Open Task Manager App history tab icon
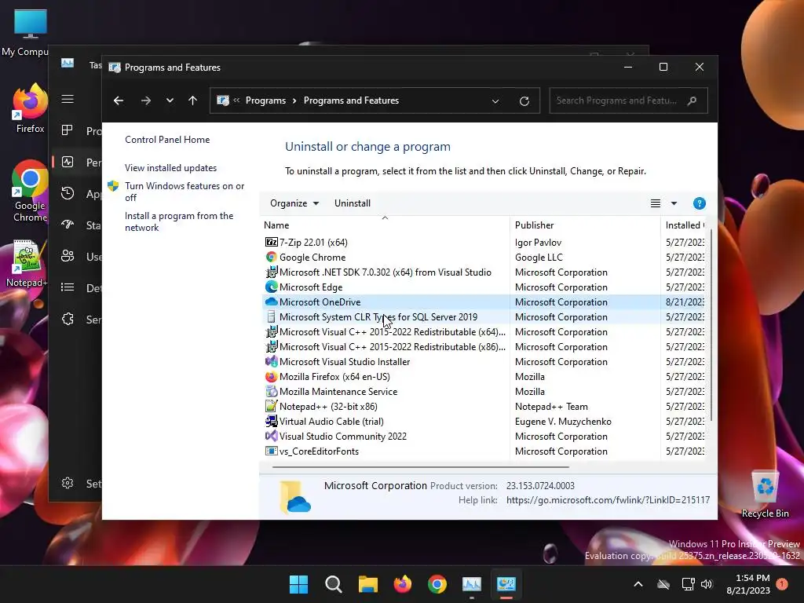Screen dimensions: 804x603 click(x=68, y=193)
